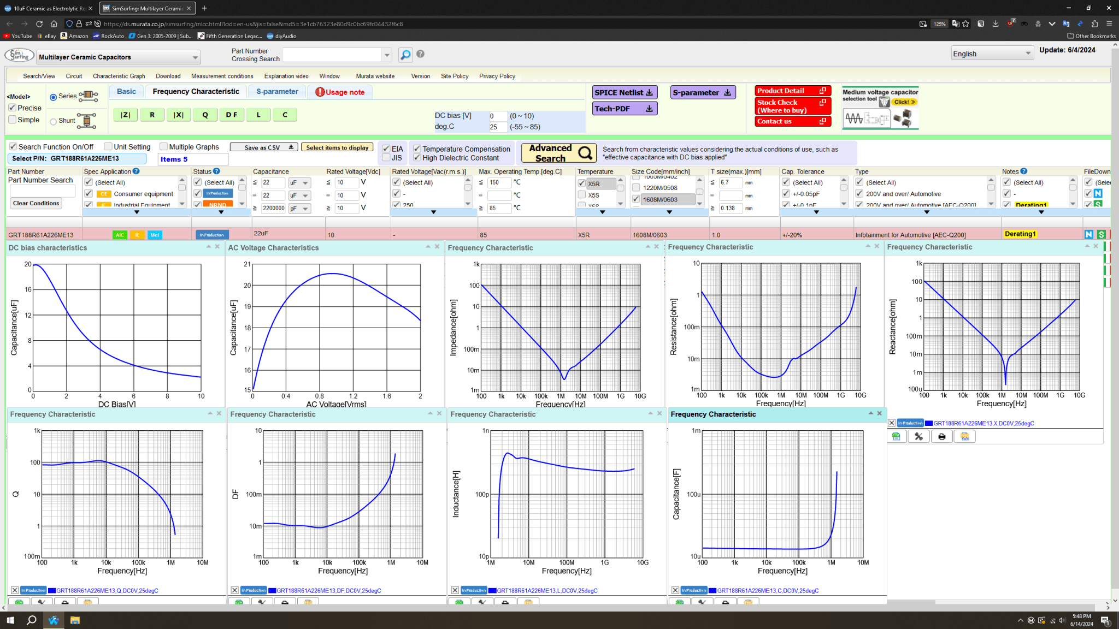Image resolution: width=1119 pixels, height=629 pixels.
Task: Open the Usage note tab
Action: click(x=340, y=92)
